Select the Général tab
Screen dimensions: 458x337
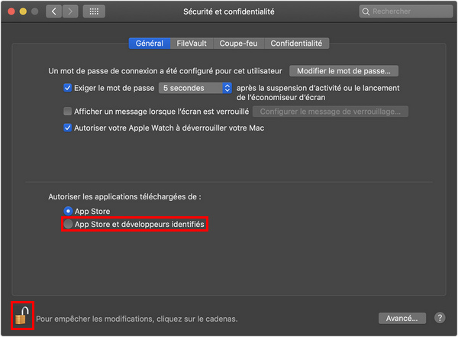(x=149, y=44)
